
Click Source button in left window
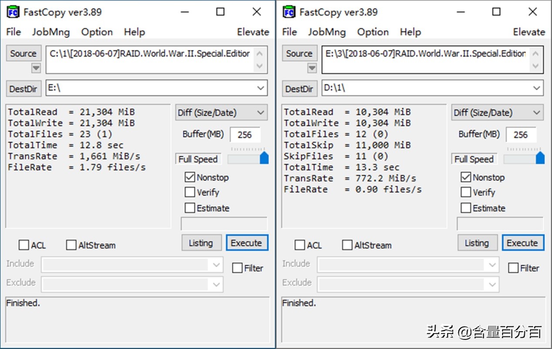24,53
